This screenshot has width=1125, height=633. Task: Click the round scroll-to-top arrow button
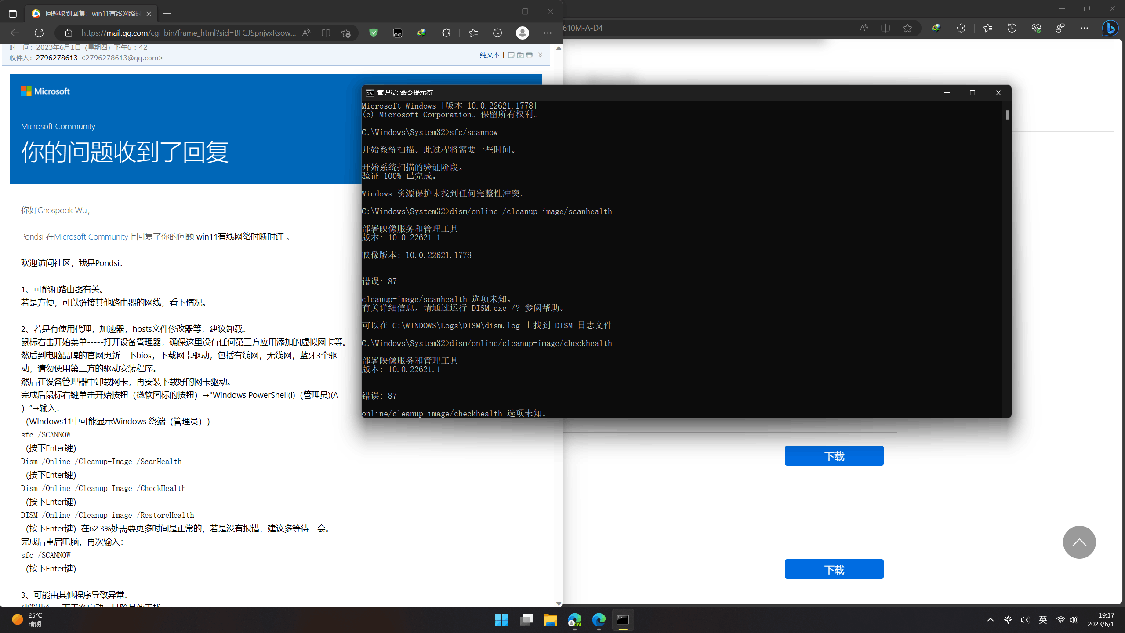tap(1079, 542)
